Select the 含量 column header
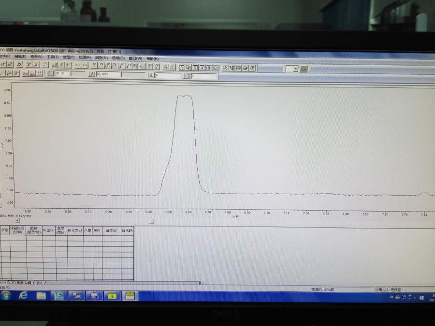Viewport: 435px width, 326px height. [87, 230]
